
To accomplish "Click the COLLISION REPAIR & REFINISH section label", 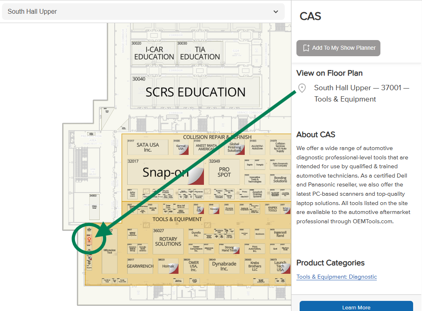I will [x=217, y=137].
